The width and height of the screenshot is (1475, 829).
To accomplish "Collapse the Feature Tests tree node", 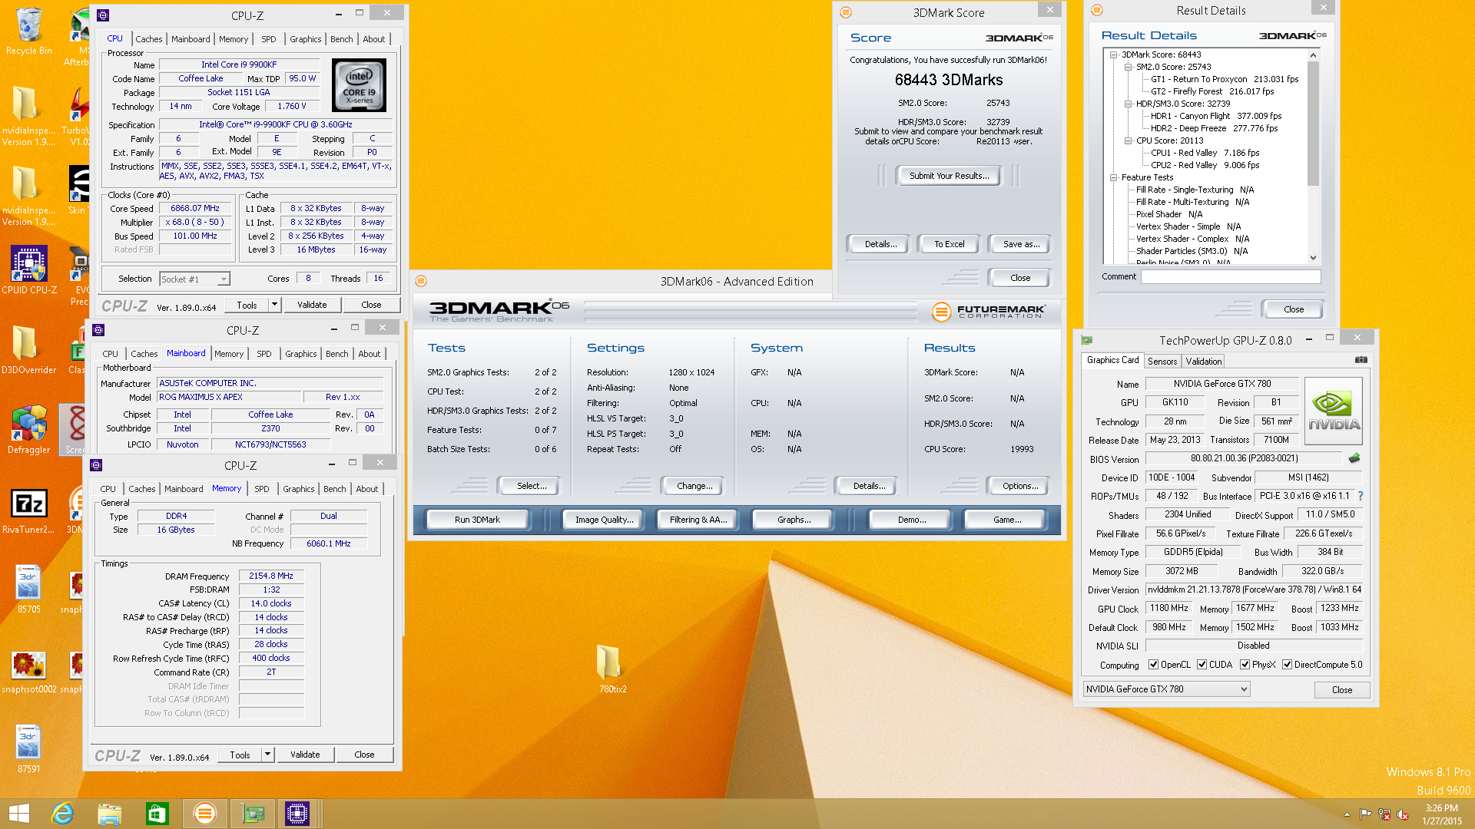I will click(x=1113, y=177).
